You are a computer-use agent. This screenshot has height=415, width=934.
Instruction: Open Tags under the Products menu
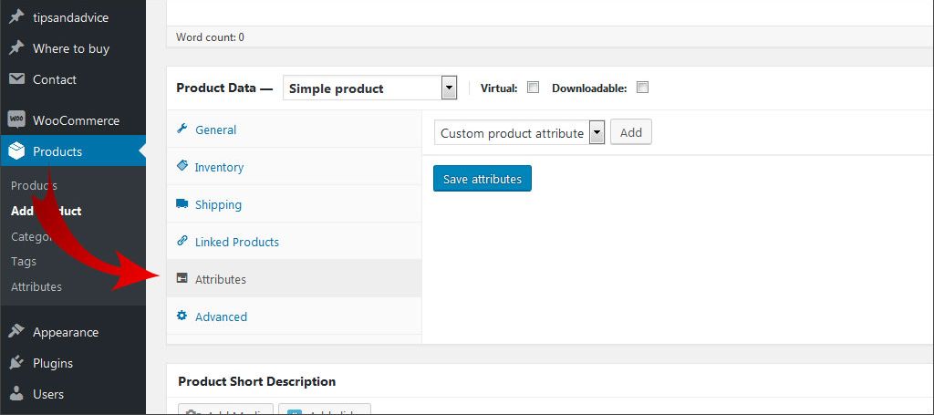[x=24, y=261]
